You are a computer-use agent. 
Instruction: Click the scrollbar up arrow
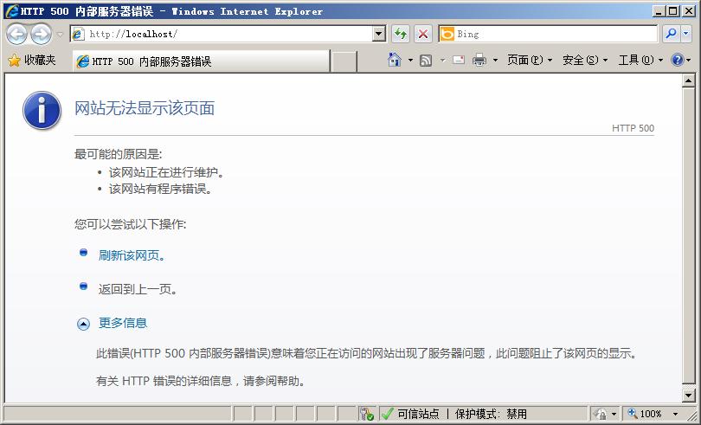(x=688, y=81)
